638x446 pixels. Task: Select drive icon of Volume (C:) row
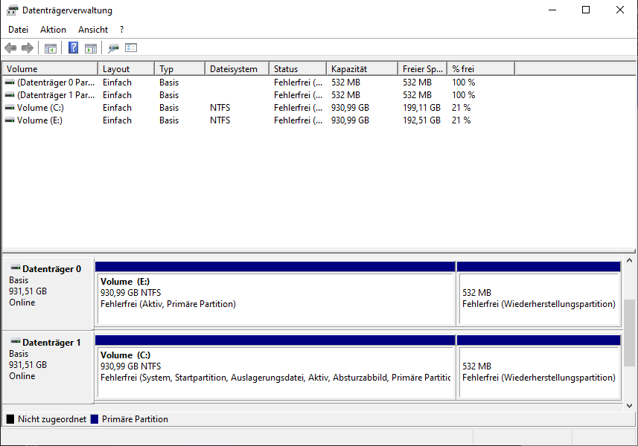point(10,108)
